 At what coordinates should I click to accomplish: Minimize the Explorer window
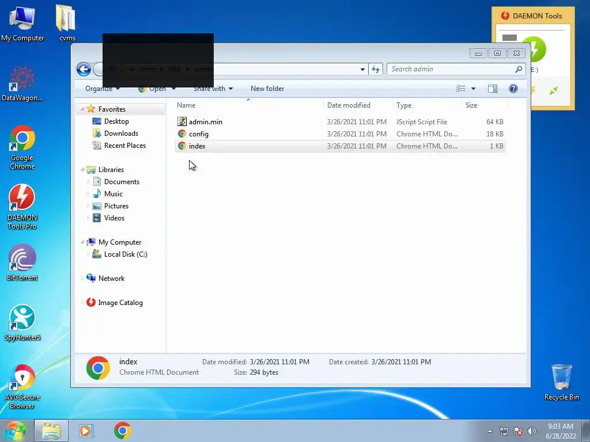pos(478,54)
